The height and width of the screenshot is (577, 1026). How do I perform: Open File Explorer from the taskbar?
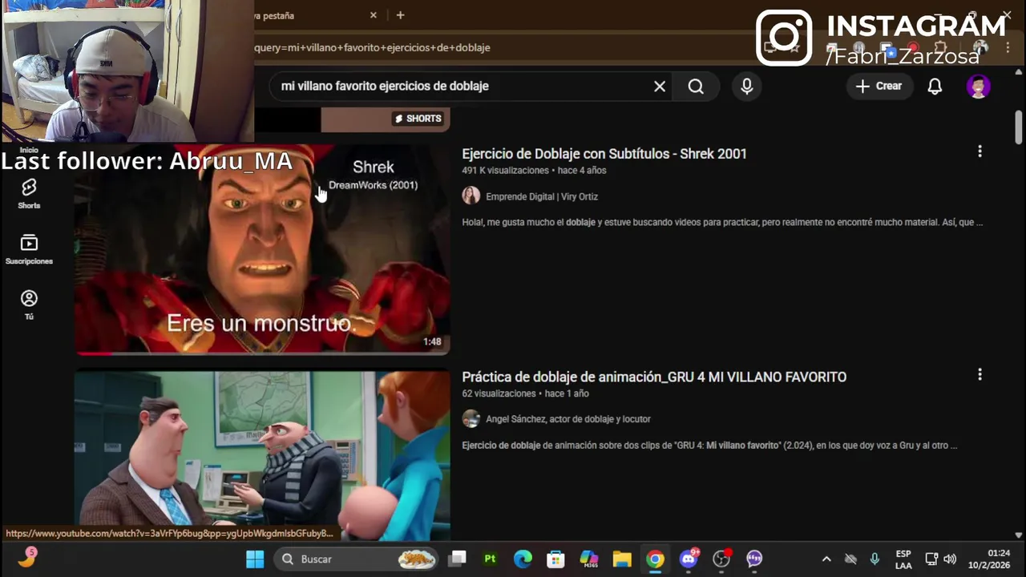[x=622, y=559]
